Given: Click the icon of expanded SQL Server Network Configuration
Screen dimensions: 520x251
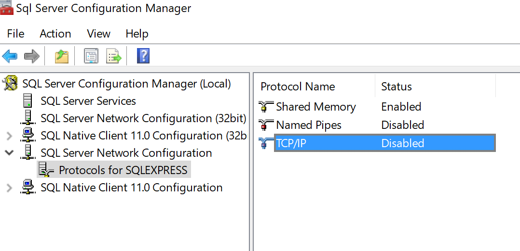Looking at the screenshot, I should point(28,152).
